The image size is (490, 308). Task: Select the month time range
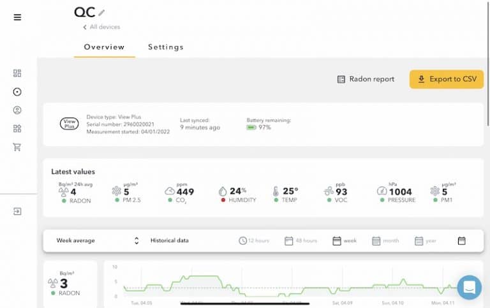pos(385,240)
